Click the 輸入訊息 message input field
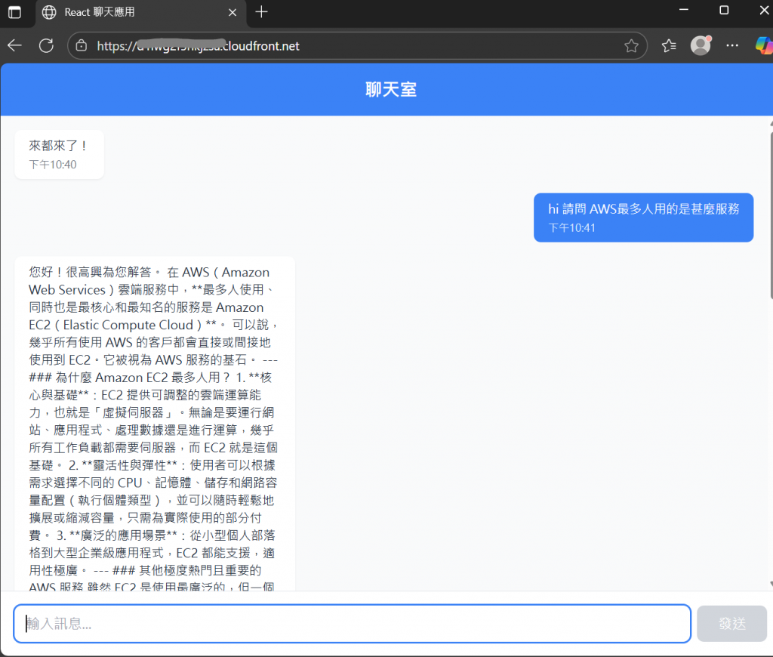 352,624
